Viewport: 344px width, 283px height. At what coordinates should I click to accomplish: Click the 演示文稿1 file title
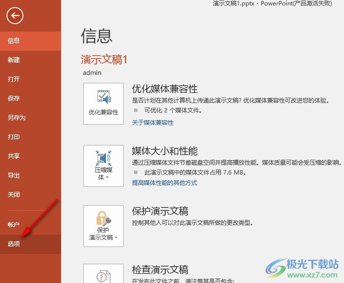104,60
